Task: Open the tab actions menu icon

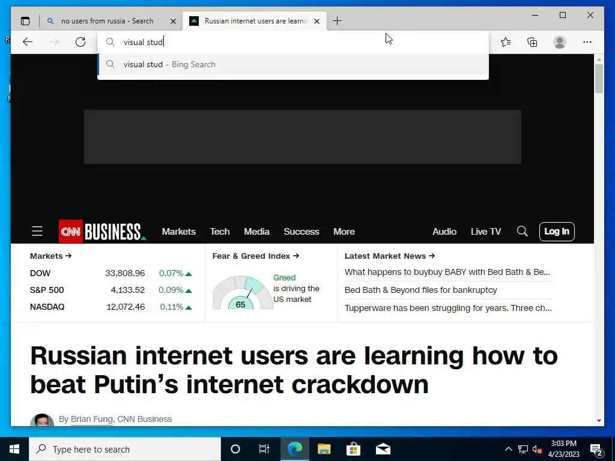Action: (25, 21)
